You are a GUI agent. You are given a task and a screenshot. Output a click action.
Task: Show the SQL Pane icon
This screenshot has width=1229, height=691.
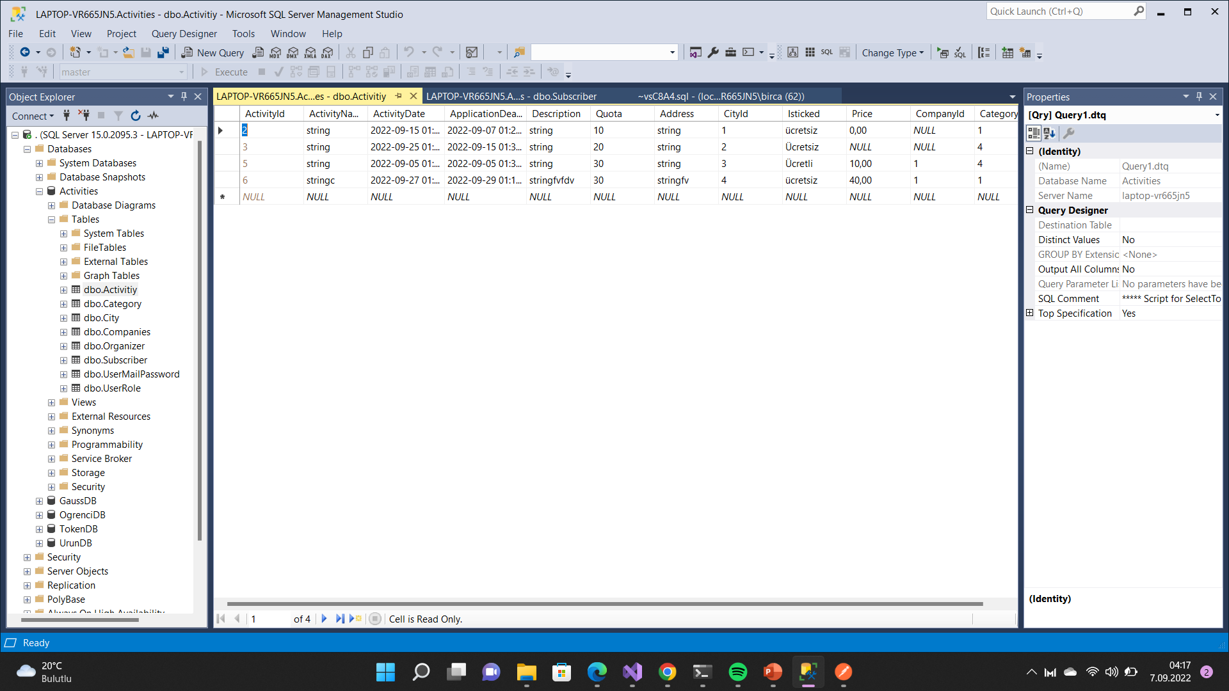tap(827, 52)
